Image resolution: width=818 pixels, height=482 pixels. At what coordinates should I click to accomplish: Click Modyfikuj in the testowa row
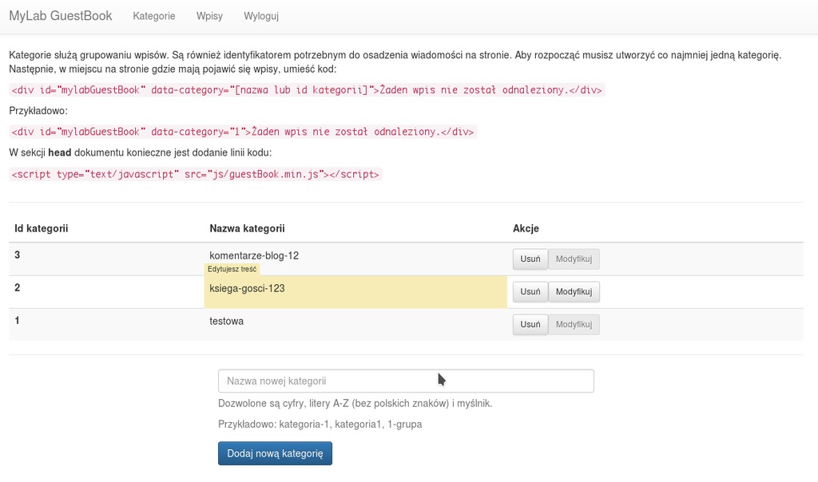(x=574, y=325)
